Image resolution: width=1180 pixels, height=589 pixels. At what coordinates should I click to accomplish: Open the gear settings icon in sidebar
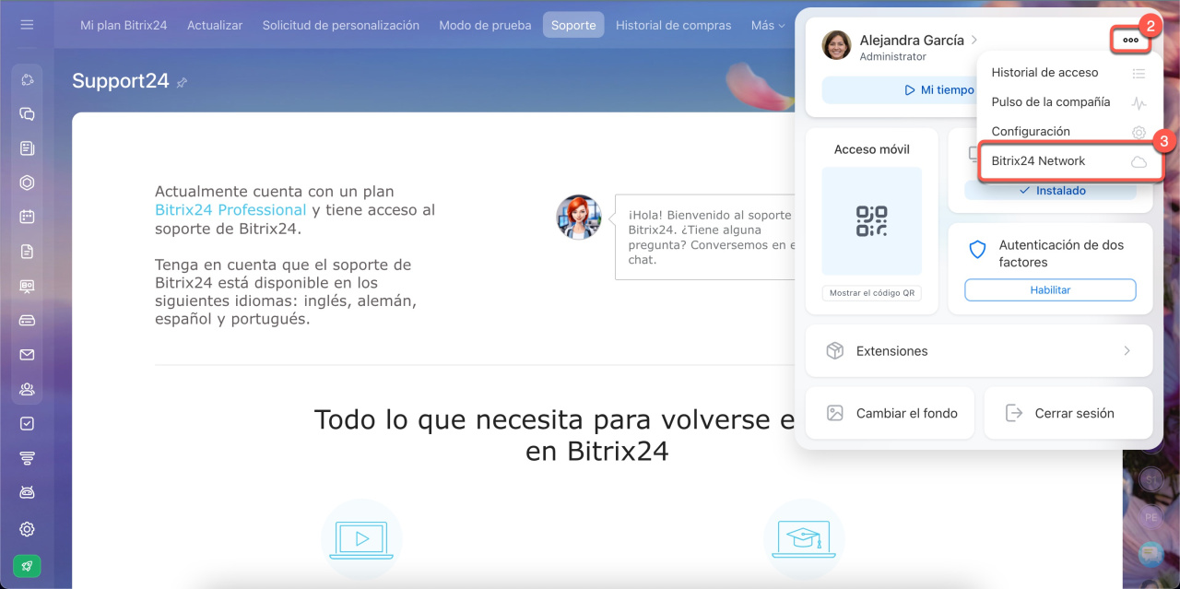click(27, 529)
